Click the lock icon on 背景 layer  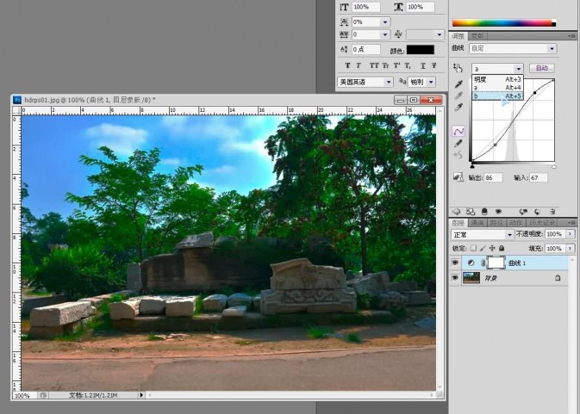pos(558,278)
